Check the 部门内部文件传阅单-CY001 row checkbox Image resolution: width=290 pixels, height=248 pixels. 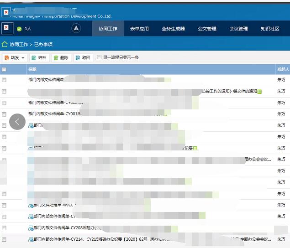pos(4,114)
